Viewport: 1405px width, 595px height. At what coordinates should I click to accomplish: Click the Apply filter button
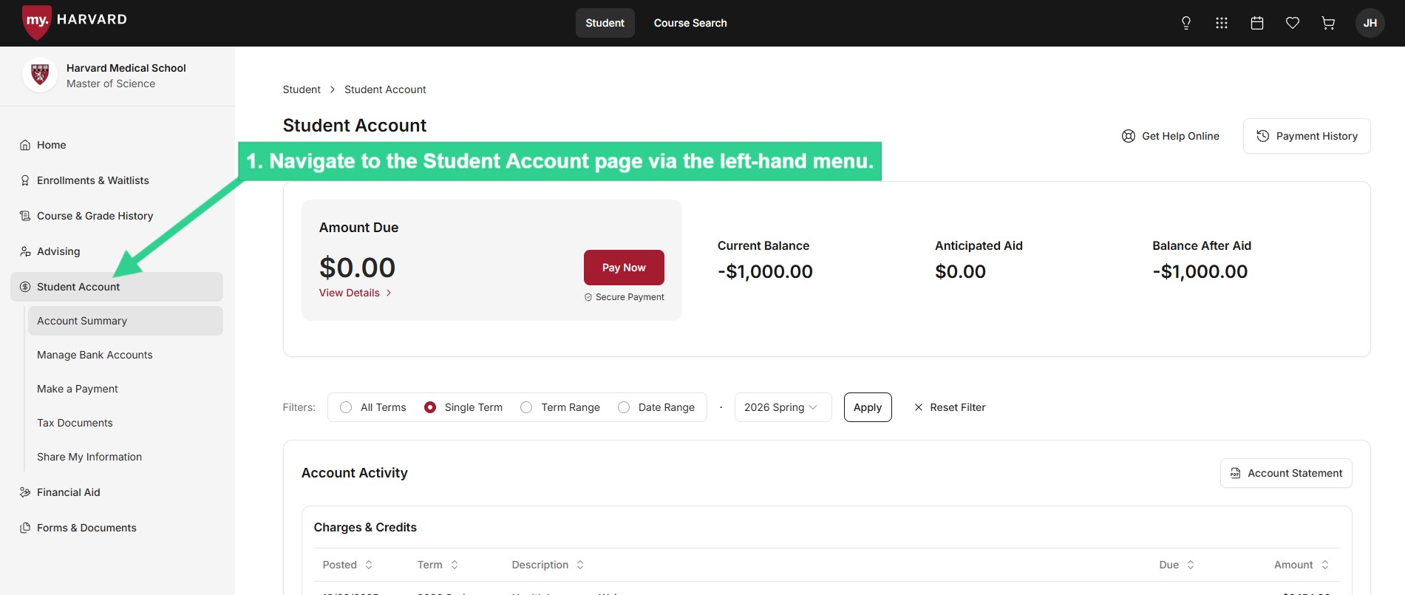tap(868, 407)
